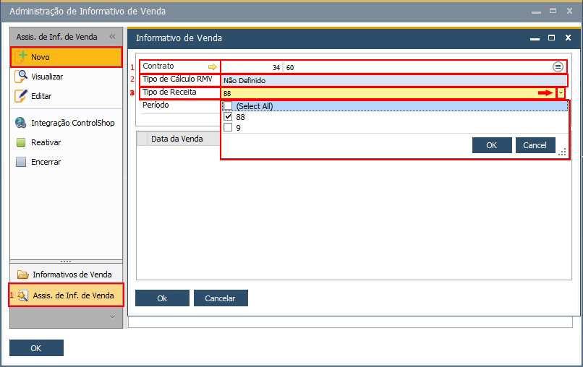The width and height of the screenshot is (583, 367).
Task: Click the Assis. de Inf. de Venda wizard icon
Action: click(x=23, y=295)
